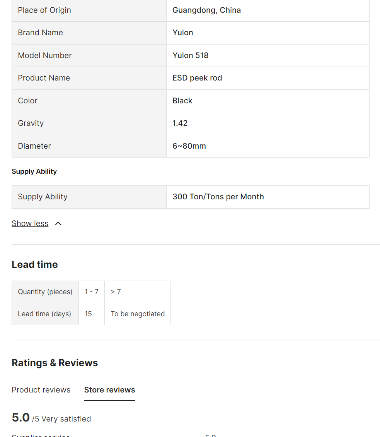Click the chevron-up icon beside Show less
The width and height of the screenshot is (380, 437).
(x=58, y=223)
